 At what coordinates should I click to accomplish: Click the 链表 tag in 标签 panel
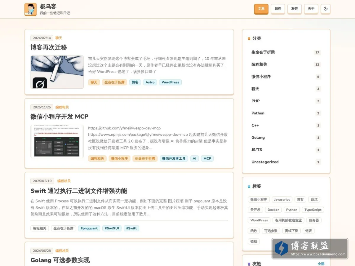(309, 231)
